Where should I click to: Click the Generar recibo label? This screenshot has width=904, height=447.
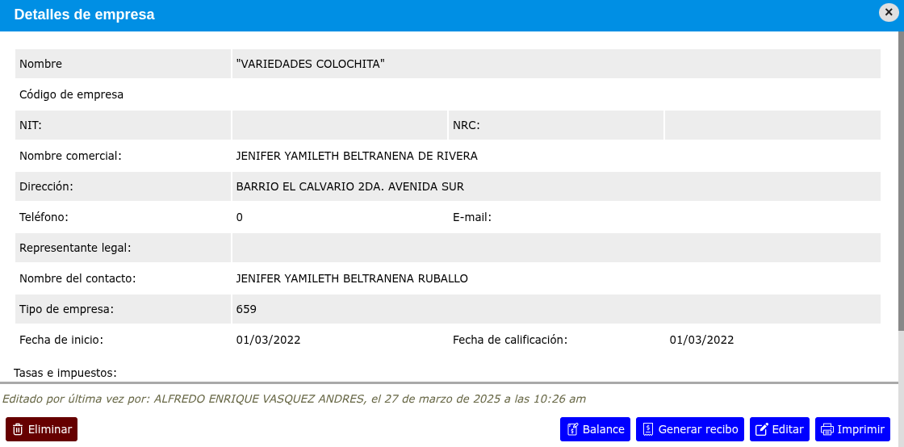point(698,429)
